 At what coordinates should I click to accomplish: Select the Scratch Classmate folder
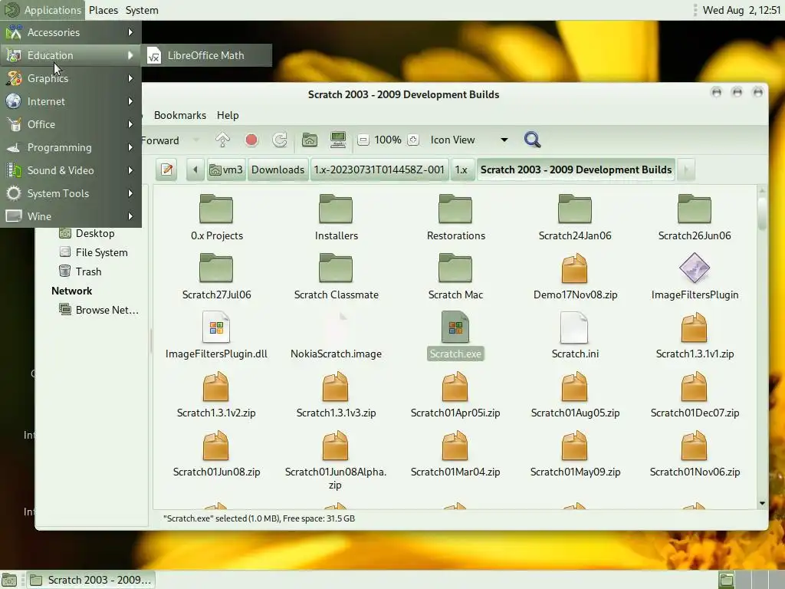coord(336,276)
